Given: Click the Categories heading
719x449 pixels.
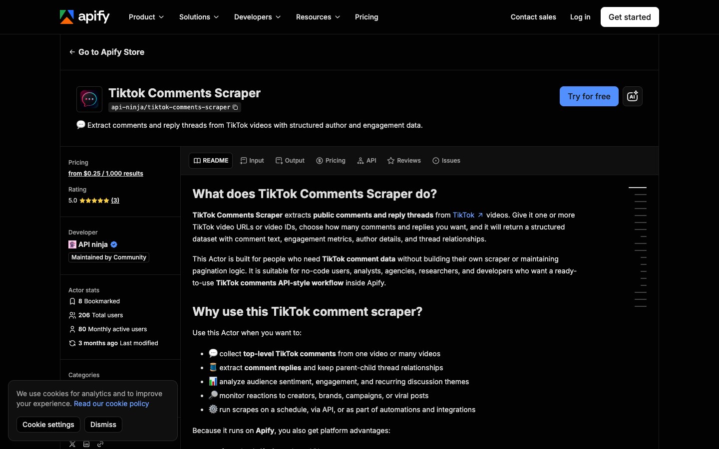Looking at the screenshot, I should tap(84, 375).
